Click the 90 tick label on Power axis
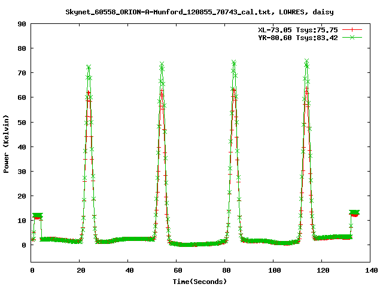The height and width of the screenshot is (287, 383). click(22, 24)
